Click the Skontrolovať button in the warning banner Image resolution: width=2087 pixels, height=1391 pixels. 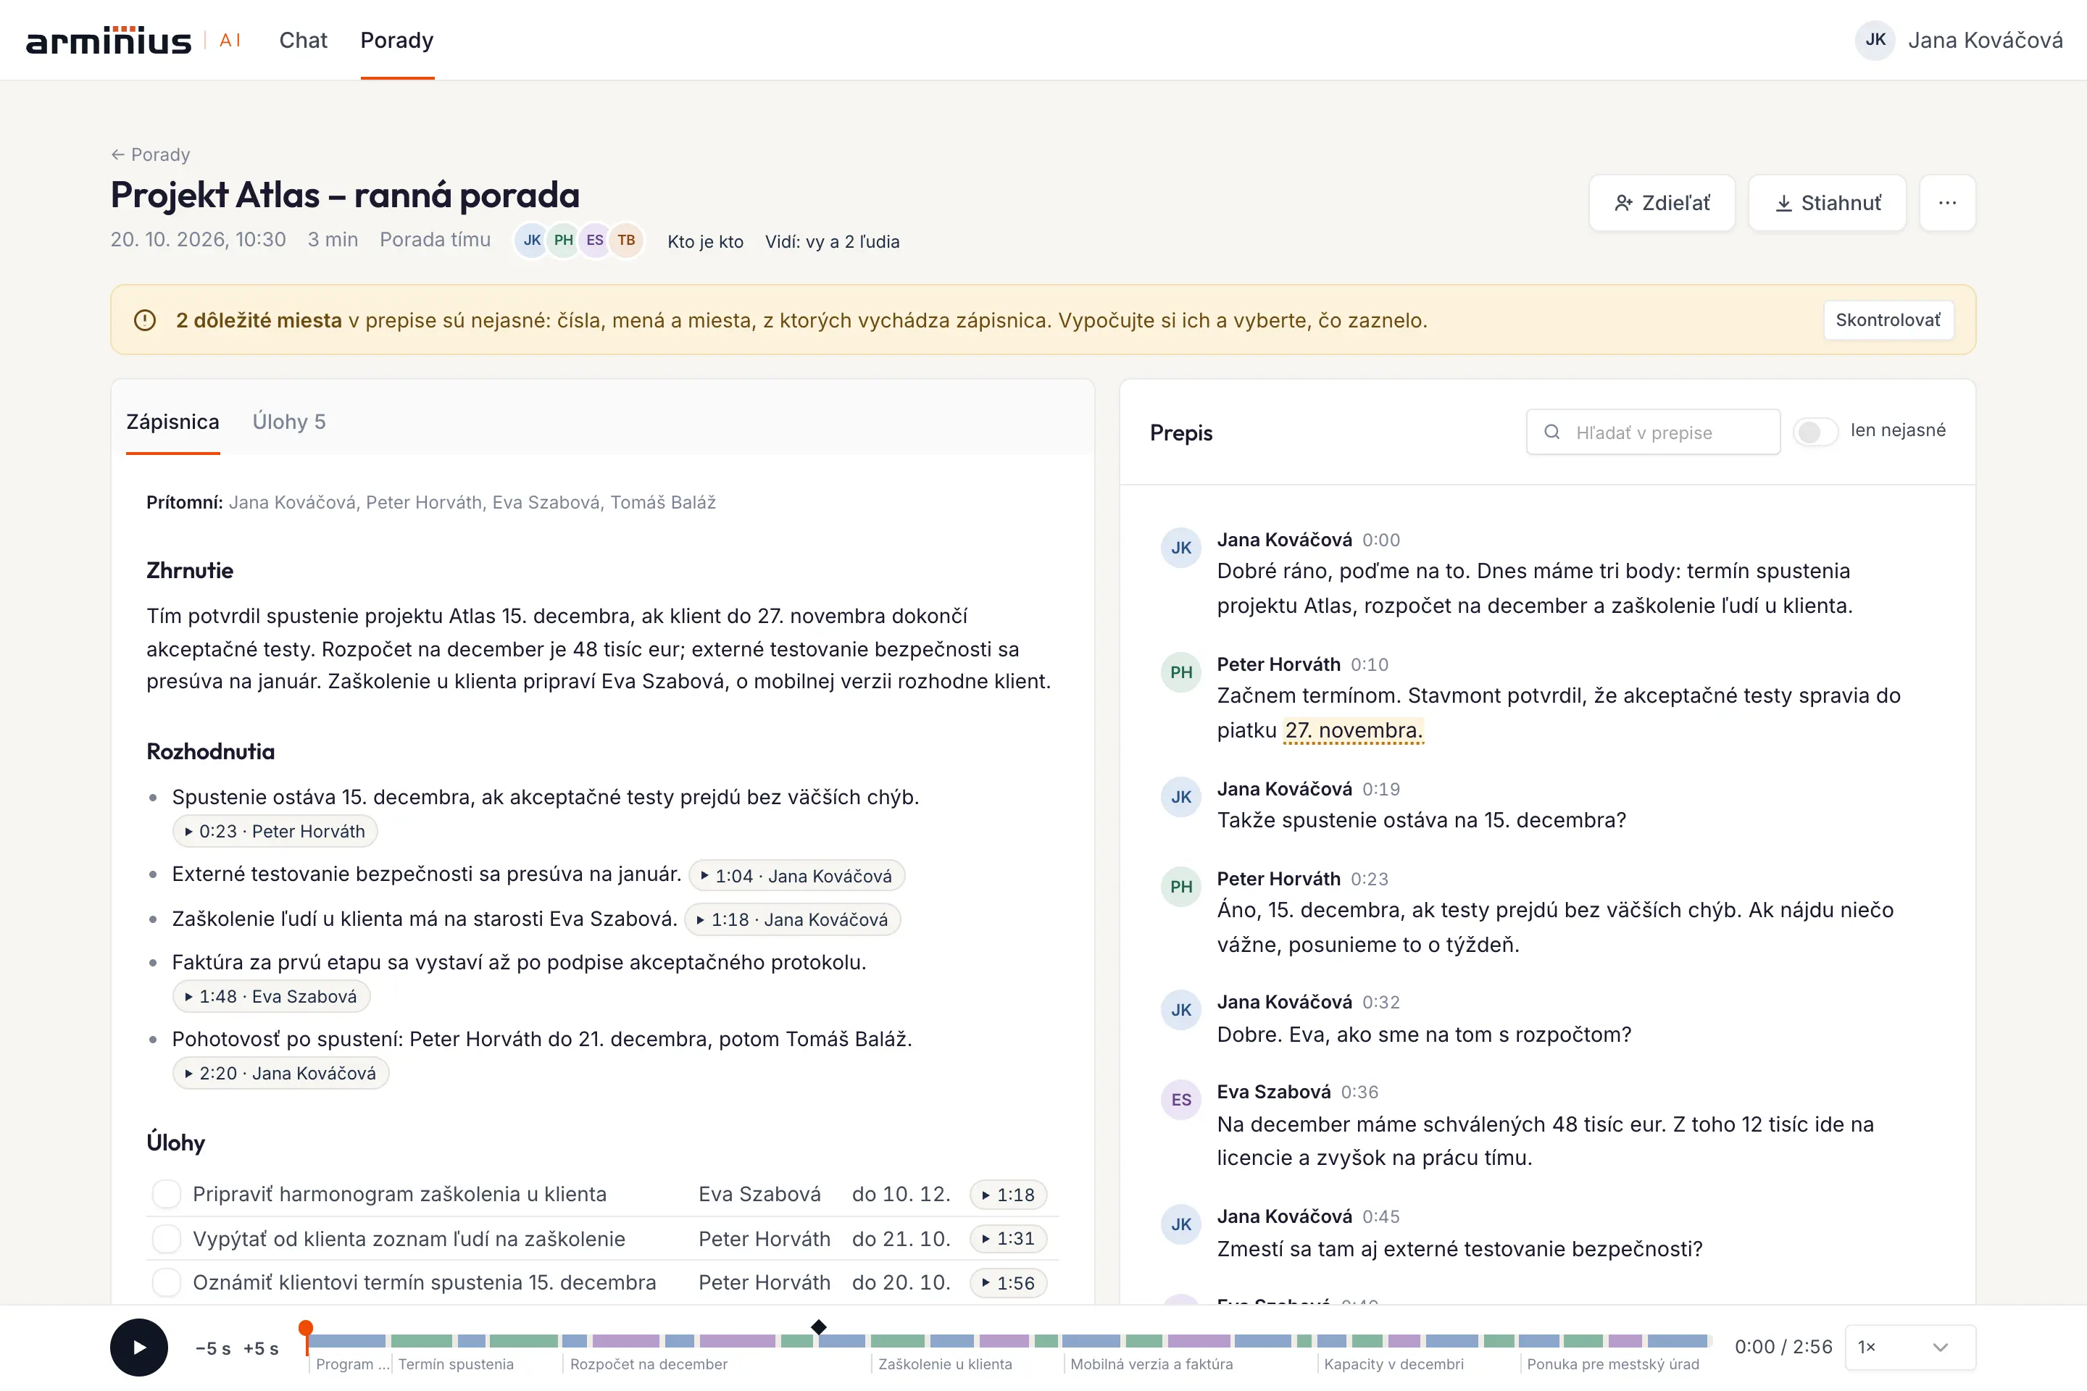click(x=1887, y=320)
